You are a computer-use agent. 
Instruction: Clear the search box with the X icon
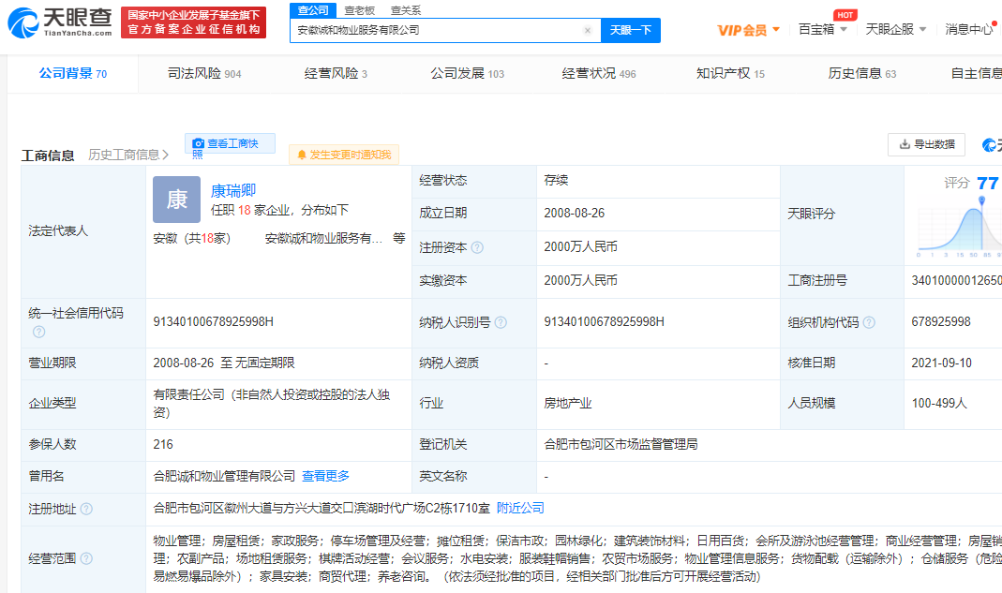tap(588, 30)
